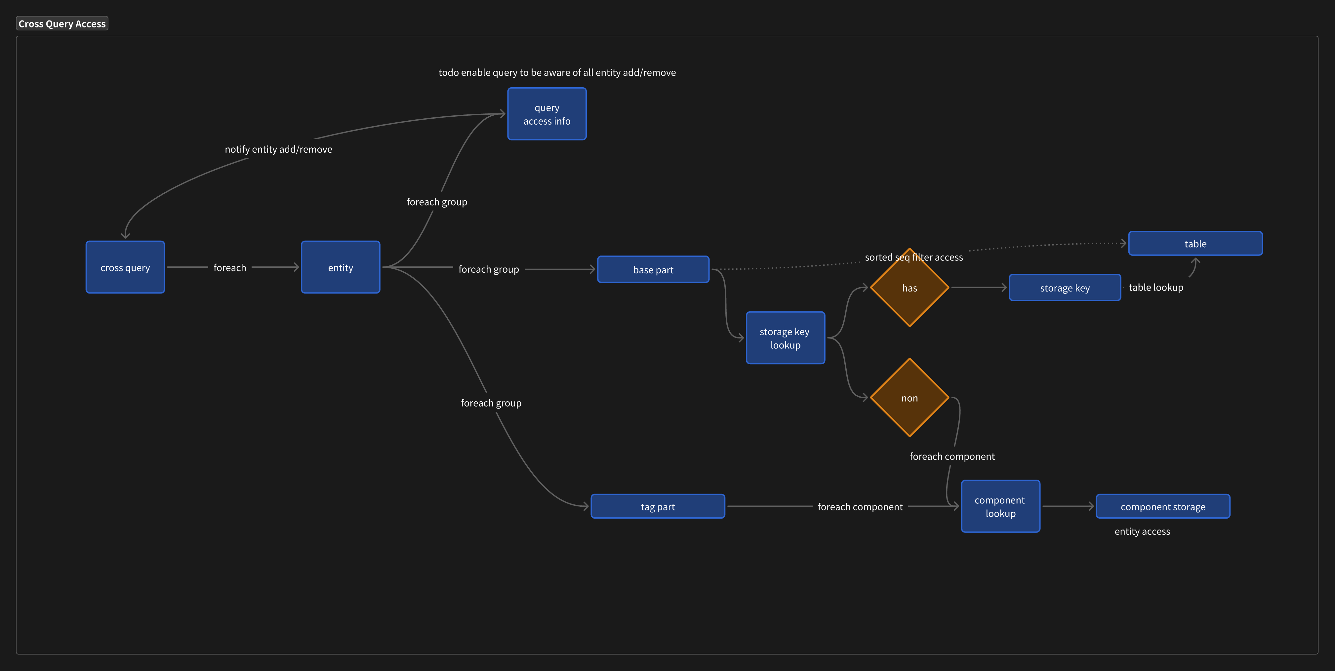Select the tag part node
This screenshot has width=1335, height=671.
(x=658, y=507)
